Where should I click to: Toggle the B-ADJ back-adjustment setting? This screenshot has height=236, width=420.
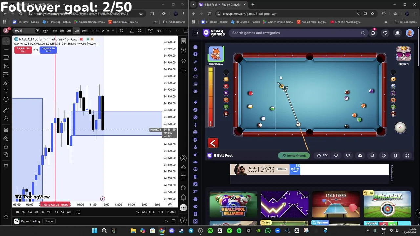coord(171,212)
